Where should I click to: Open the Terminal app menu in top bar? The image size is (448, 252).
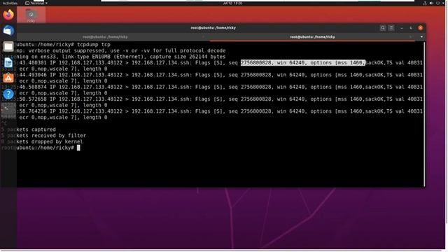click(36, 3)
